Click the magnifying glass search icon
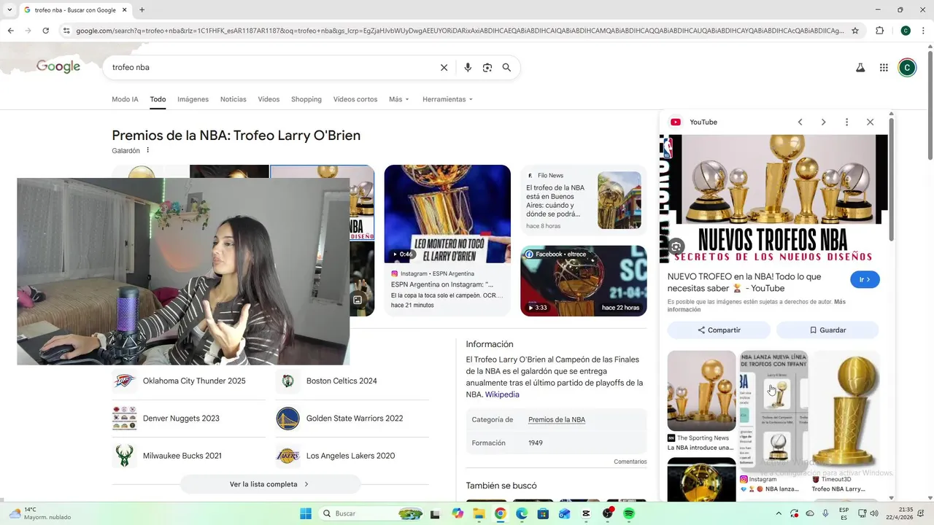Image resolution: width=934 pixels, height=525 pixels. [506, 67]
